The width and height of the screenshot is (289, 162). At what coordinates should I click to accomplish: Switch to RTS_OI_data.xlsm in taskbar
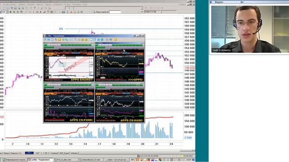(x=65, y=160)
